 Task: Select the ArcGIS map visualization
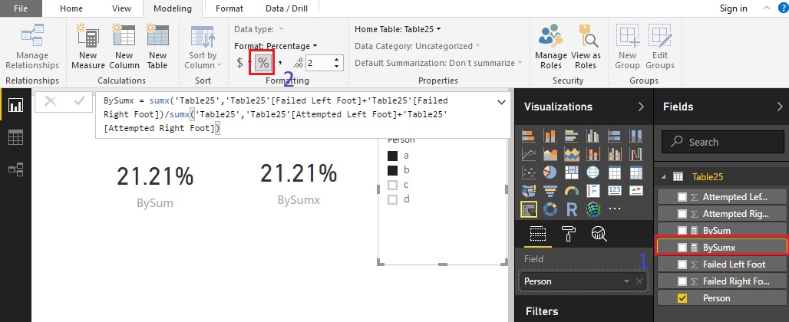(593, 209)
